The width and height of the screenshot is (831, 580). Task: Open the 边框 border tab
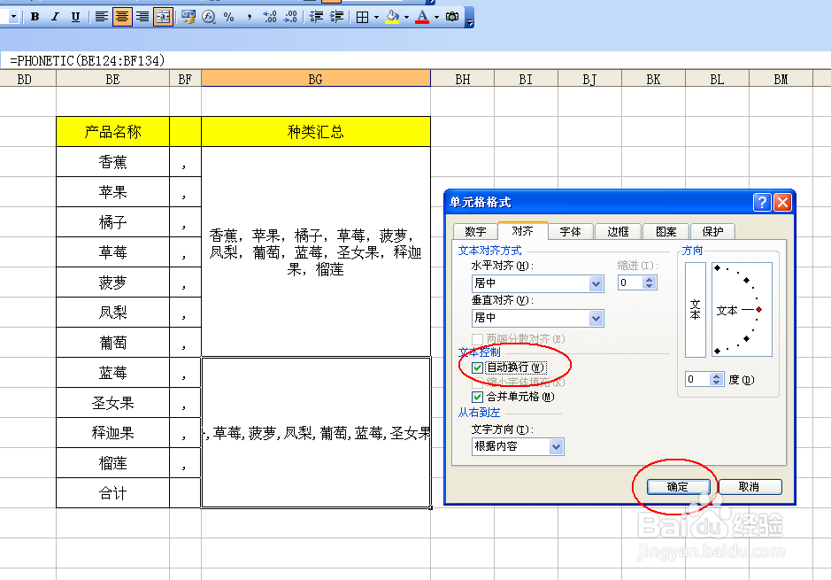tap(617, 231)
